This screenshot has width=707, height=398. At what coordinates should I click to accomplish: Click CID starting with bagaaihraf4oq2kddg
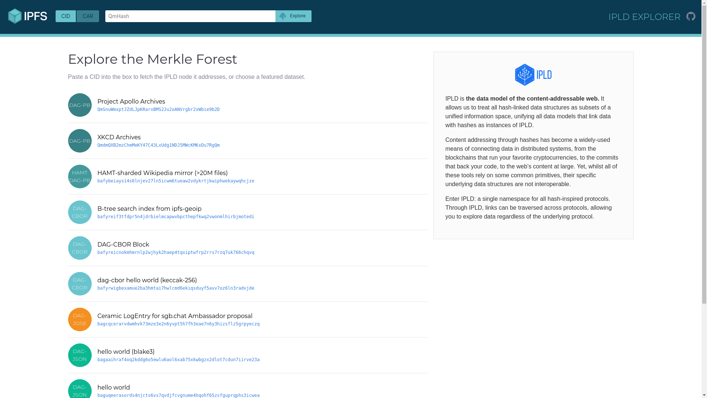[x=178, y=360]
